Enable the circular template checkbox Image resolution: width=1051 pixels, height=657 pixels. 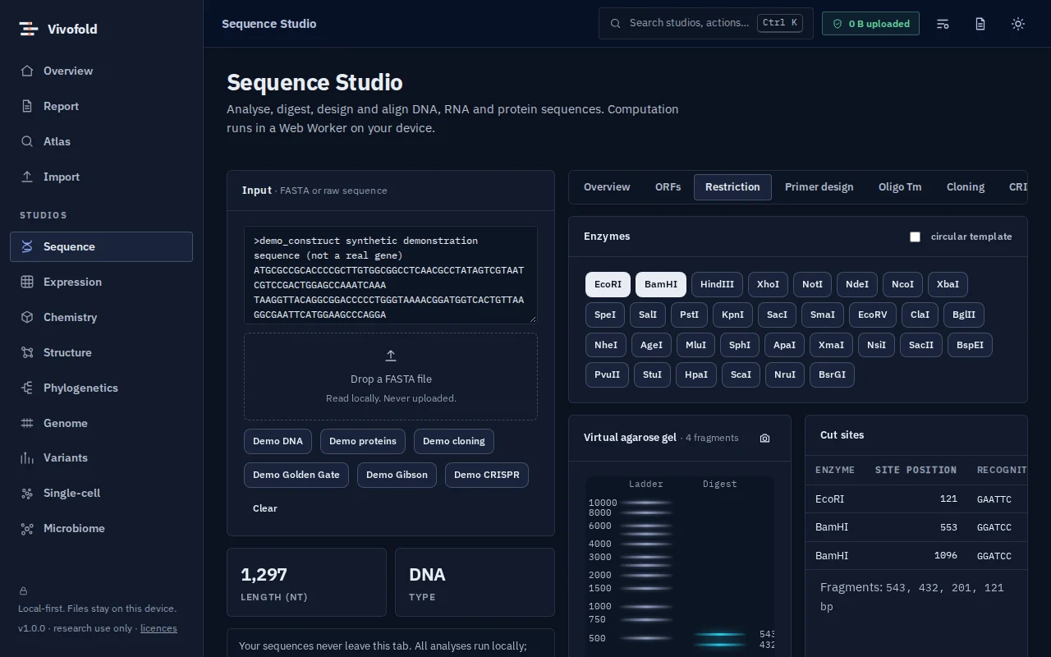click(915, 237)
